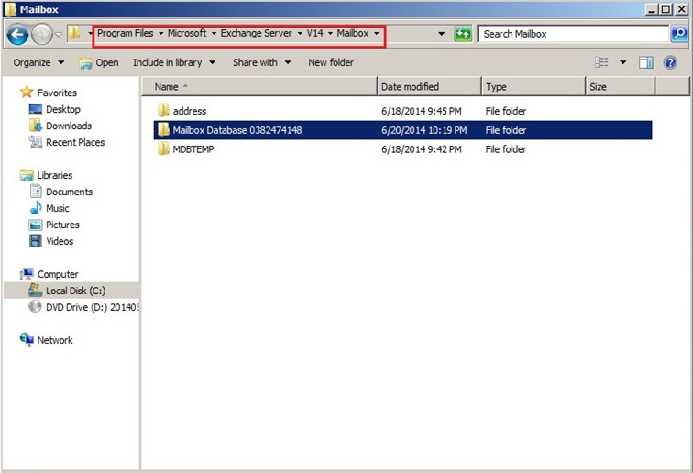Expand the arrow after Program Files
The height and width of the screenshot is (473, 693).
coord(161,34)
